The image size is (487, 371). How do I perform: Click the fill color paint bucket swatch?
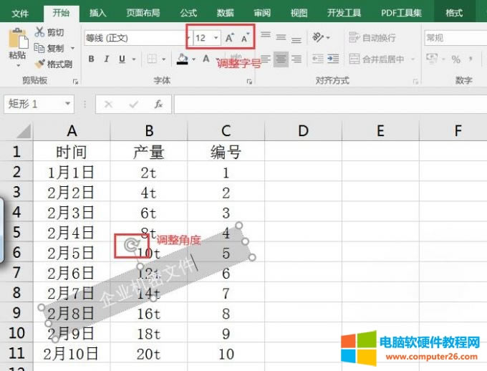[183, 59]
